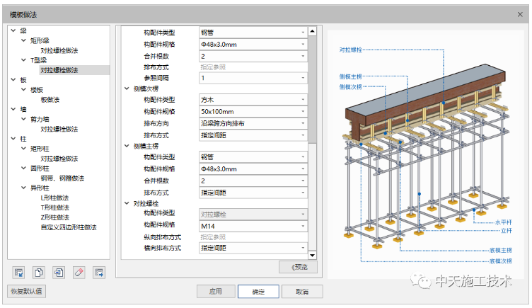Collapse the 楼板 tree node

[23, 90]
